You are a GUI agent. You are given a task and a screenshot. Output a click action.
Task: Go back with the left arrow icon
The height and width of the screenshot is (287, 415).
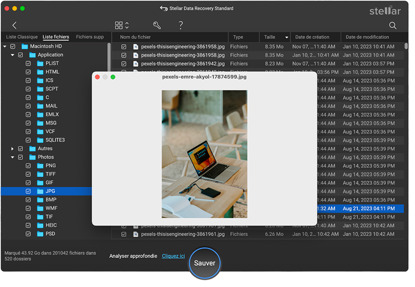coord(14,25)
